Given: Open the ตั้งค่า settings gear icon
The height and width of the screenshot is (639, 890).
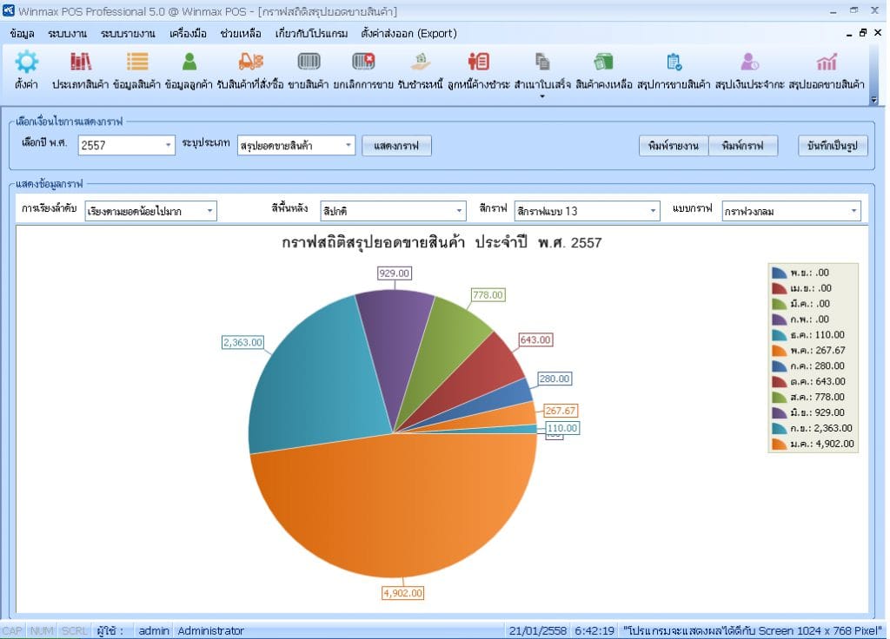Looking at the screenshot, I should click(27, 63).
